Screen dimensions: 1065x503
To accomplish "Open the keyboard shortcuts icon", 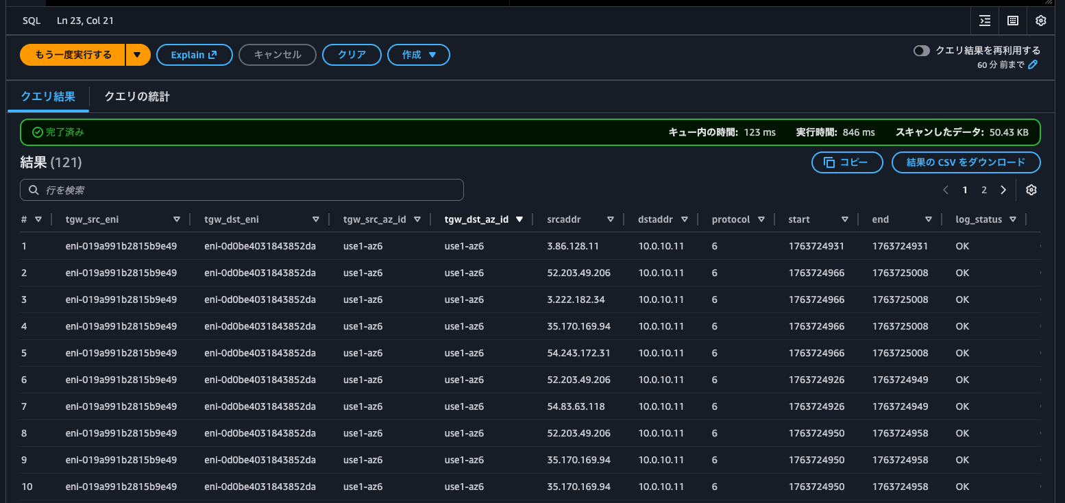I will click(1012, 21).
